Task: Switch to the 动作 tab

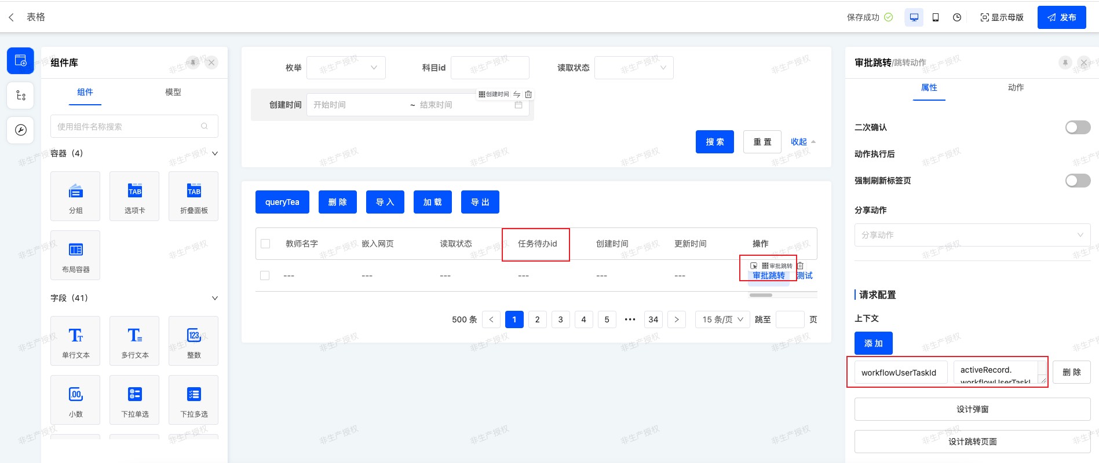Action: click(x=1016, y=87)
